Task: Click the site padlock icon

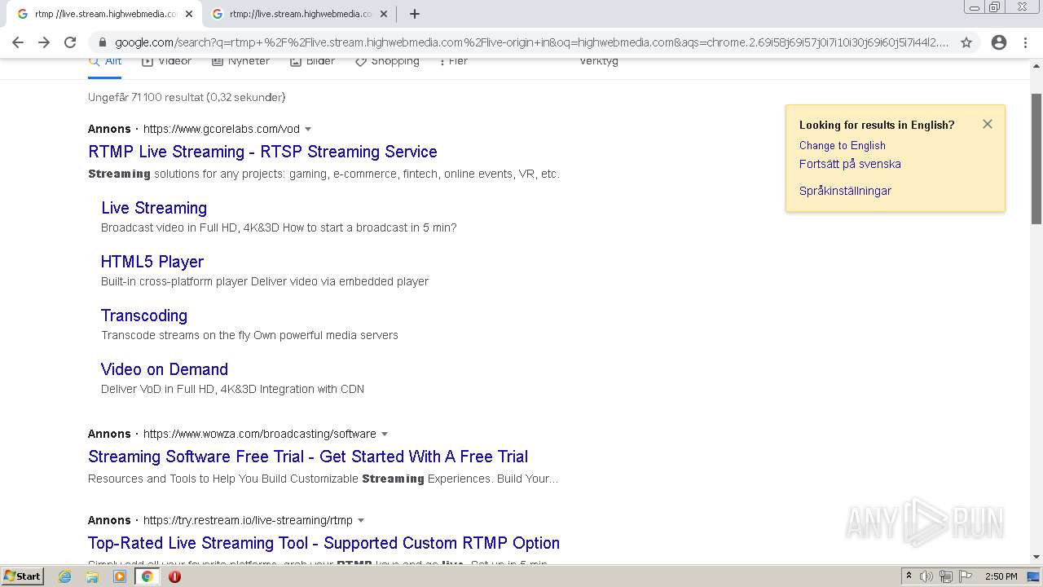Action: [102, 42]
